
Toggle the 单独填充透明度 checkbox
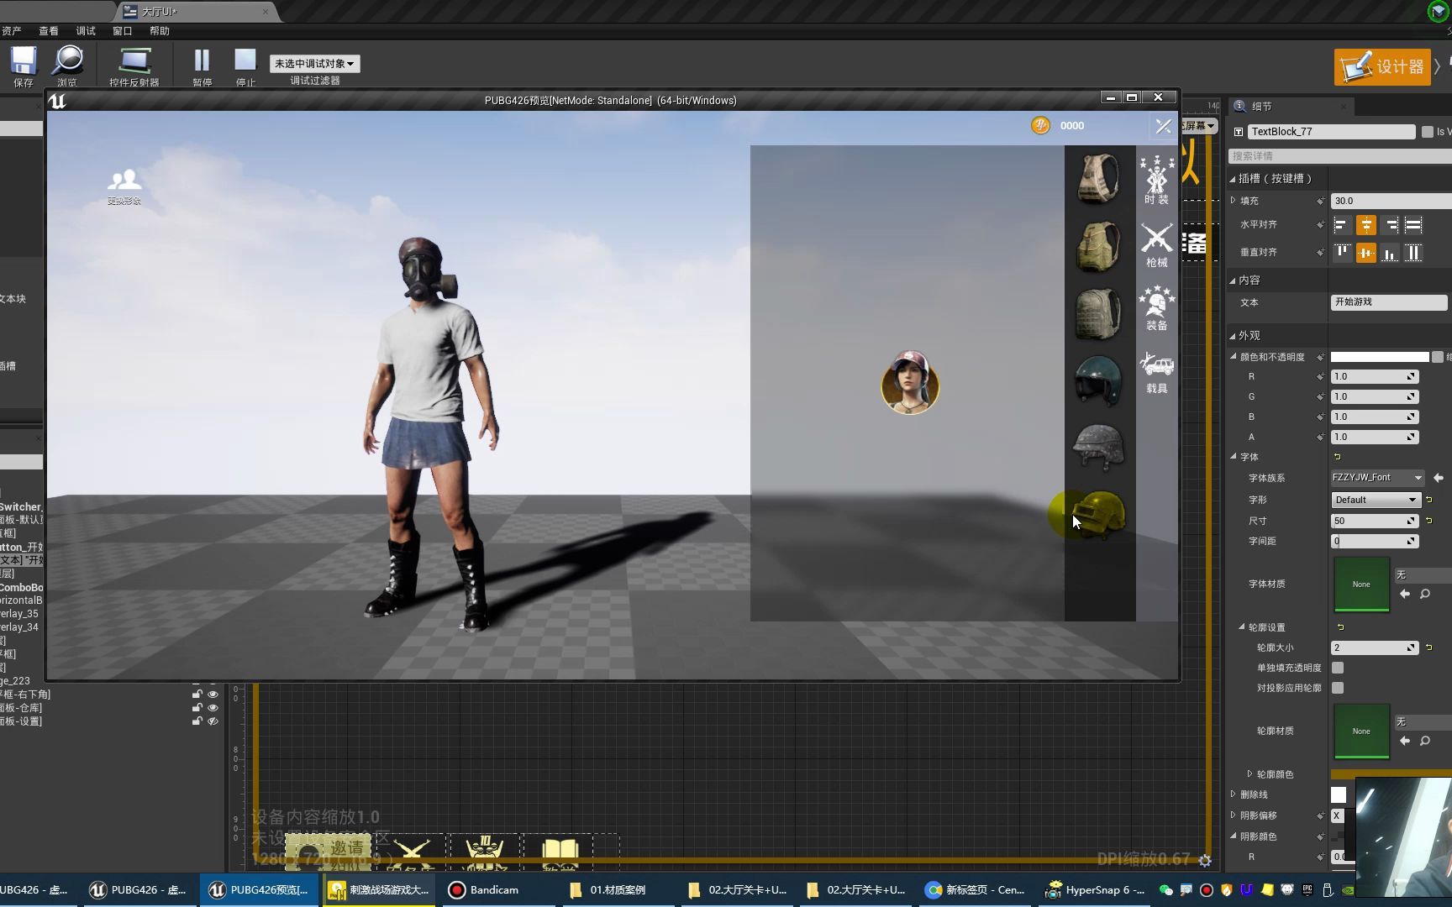(x=1338, y=668)
